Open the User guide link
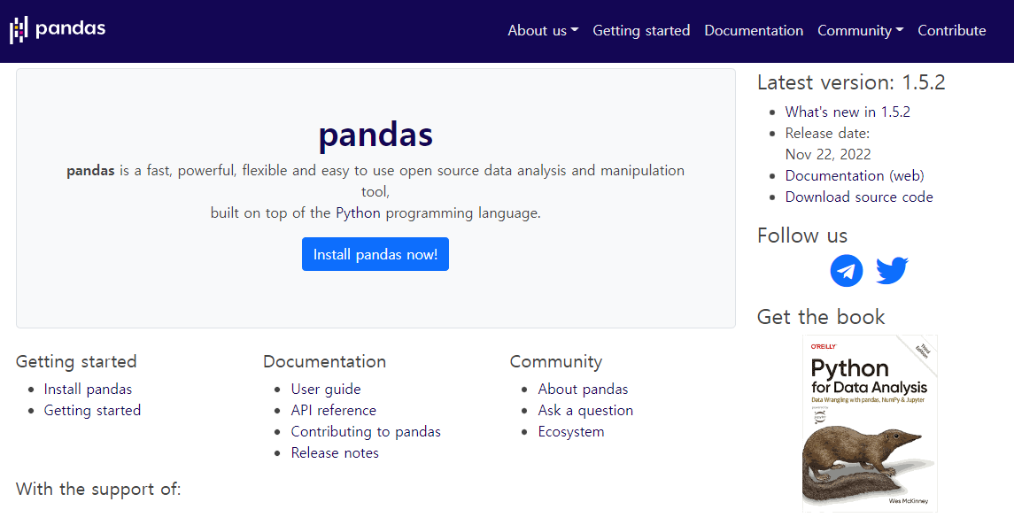The height and width of the screenshot is (525, 1014). pos(326,390)
